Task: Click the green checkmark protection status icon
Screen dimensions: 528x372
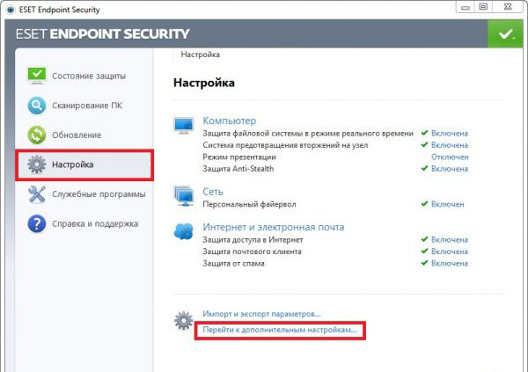Action: [x=505, y=35]
